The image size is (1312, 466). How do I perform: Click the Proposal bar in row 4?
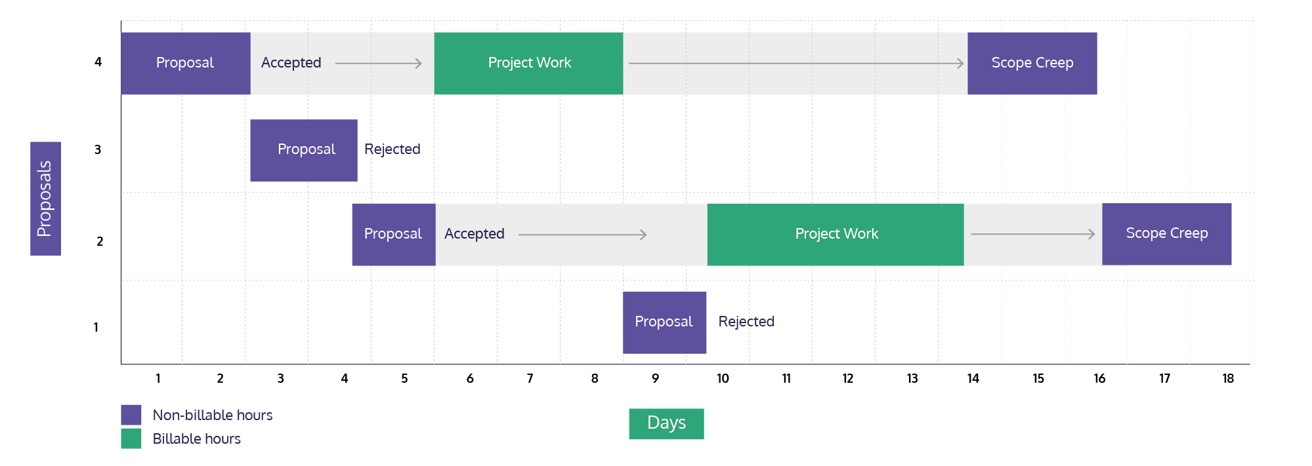tap(186, 63)
